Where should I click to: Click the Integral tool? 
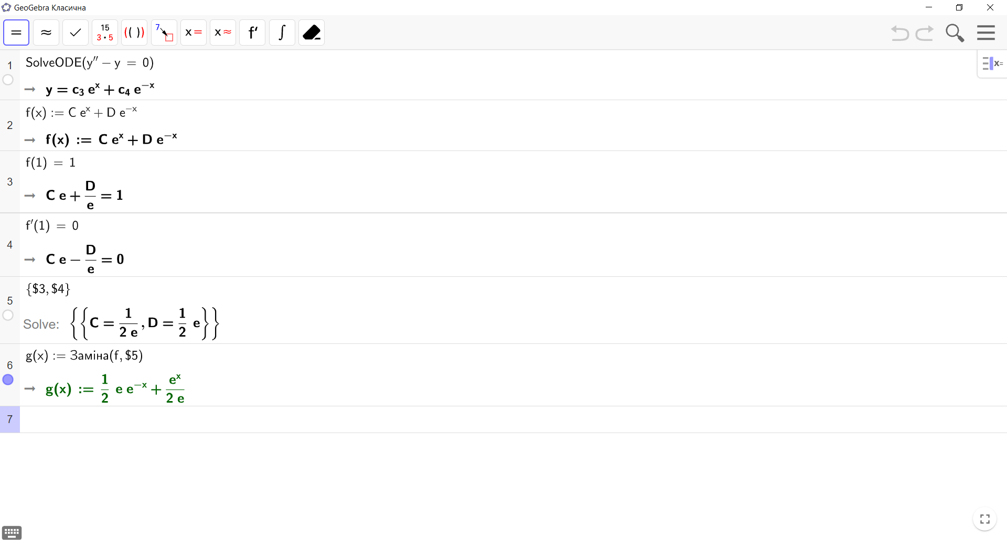coord(282,33)
